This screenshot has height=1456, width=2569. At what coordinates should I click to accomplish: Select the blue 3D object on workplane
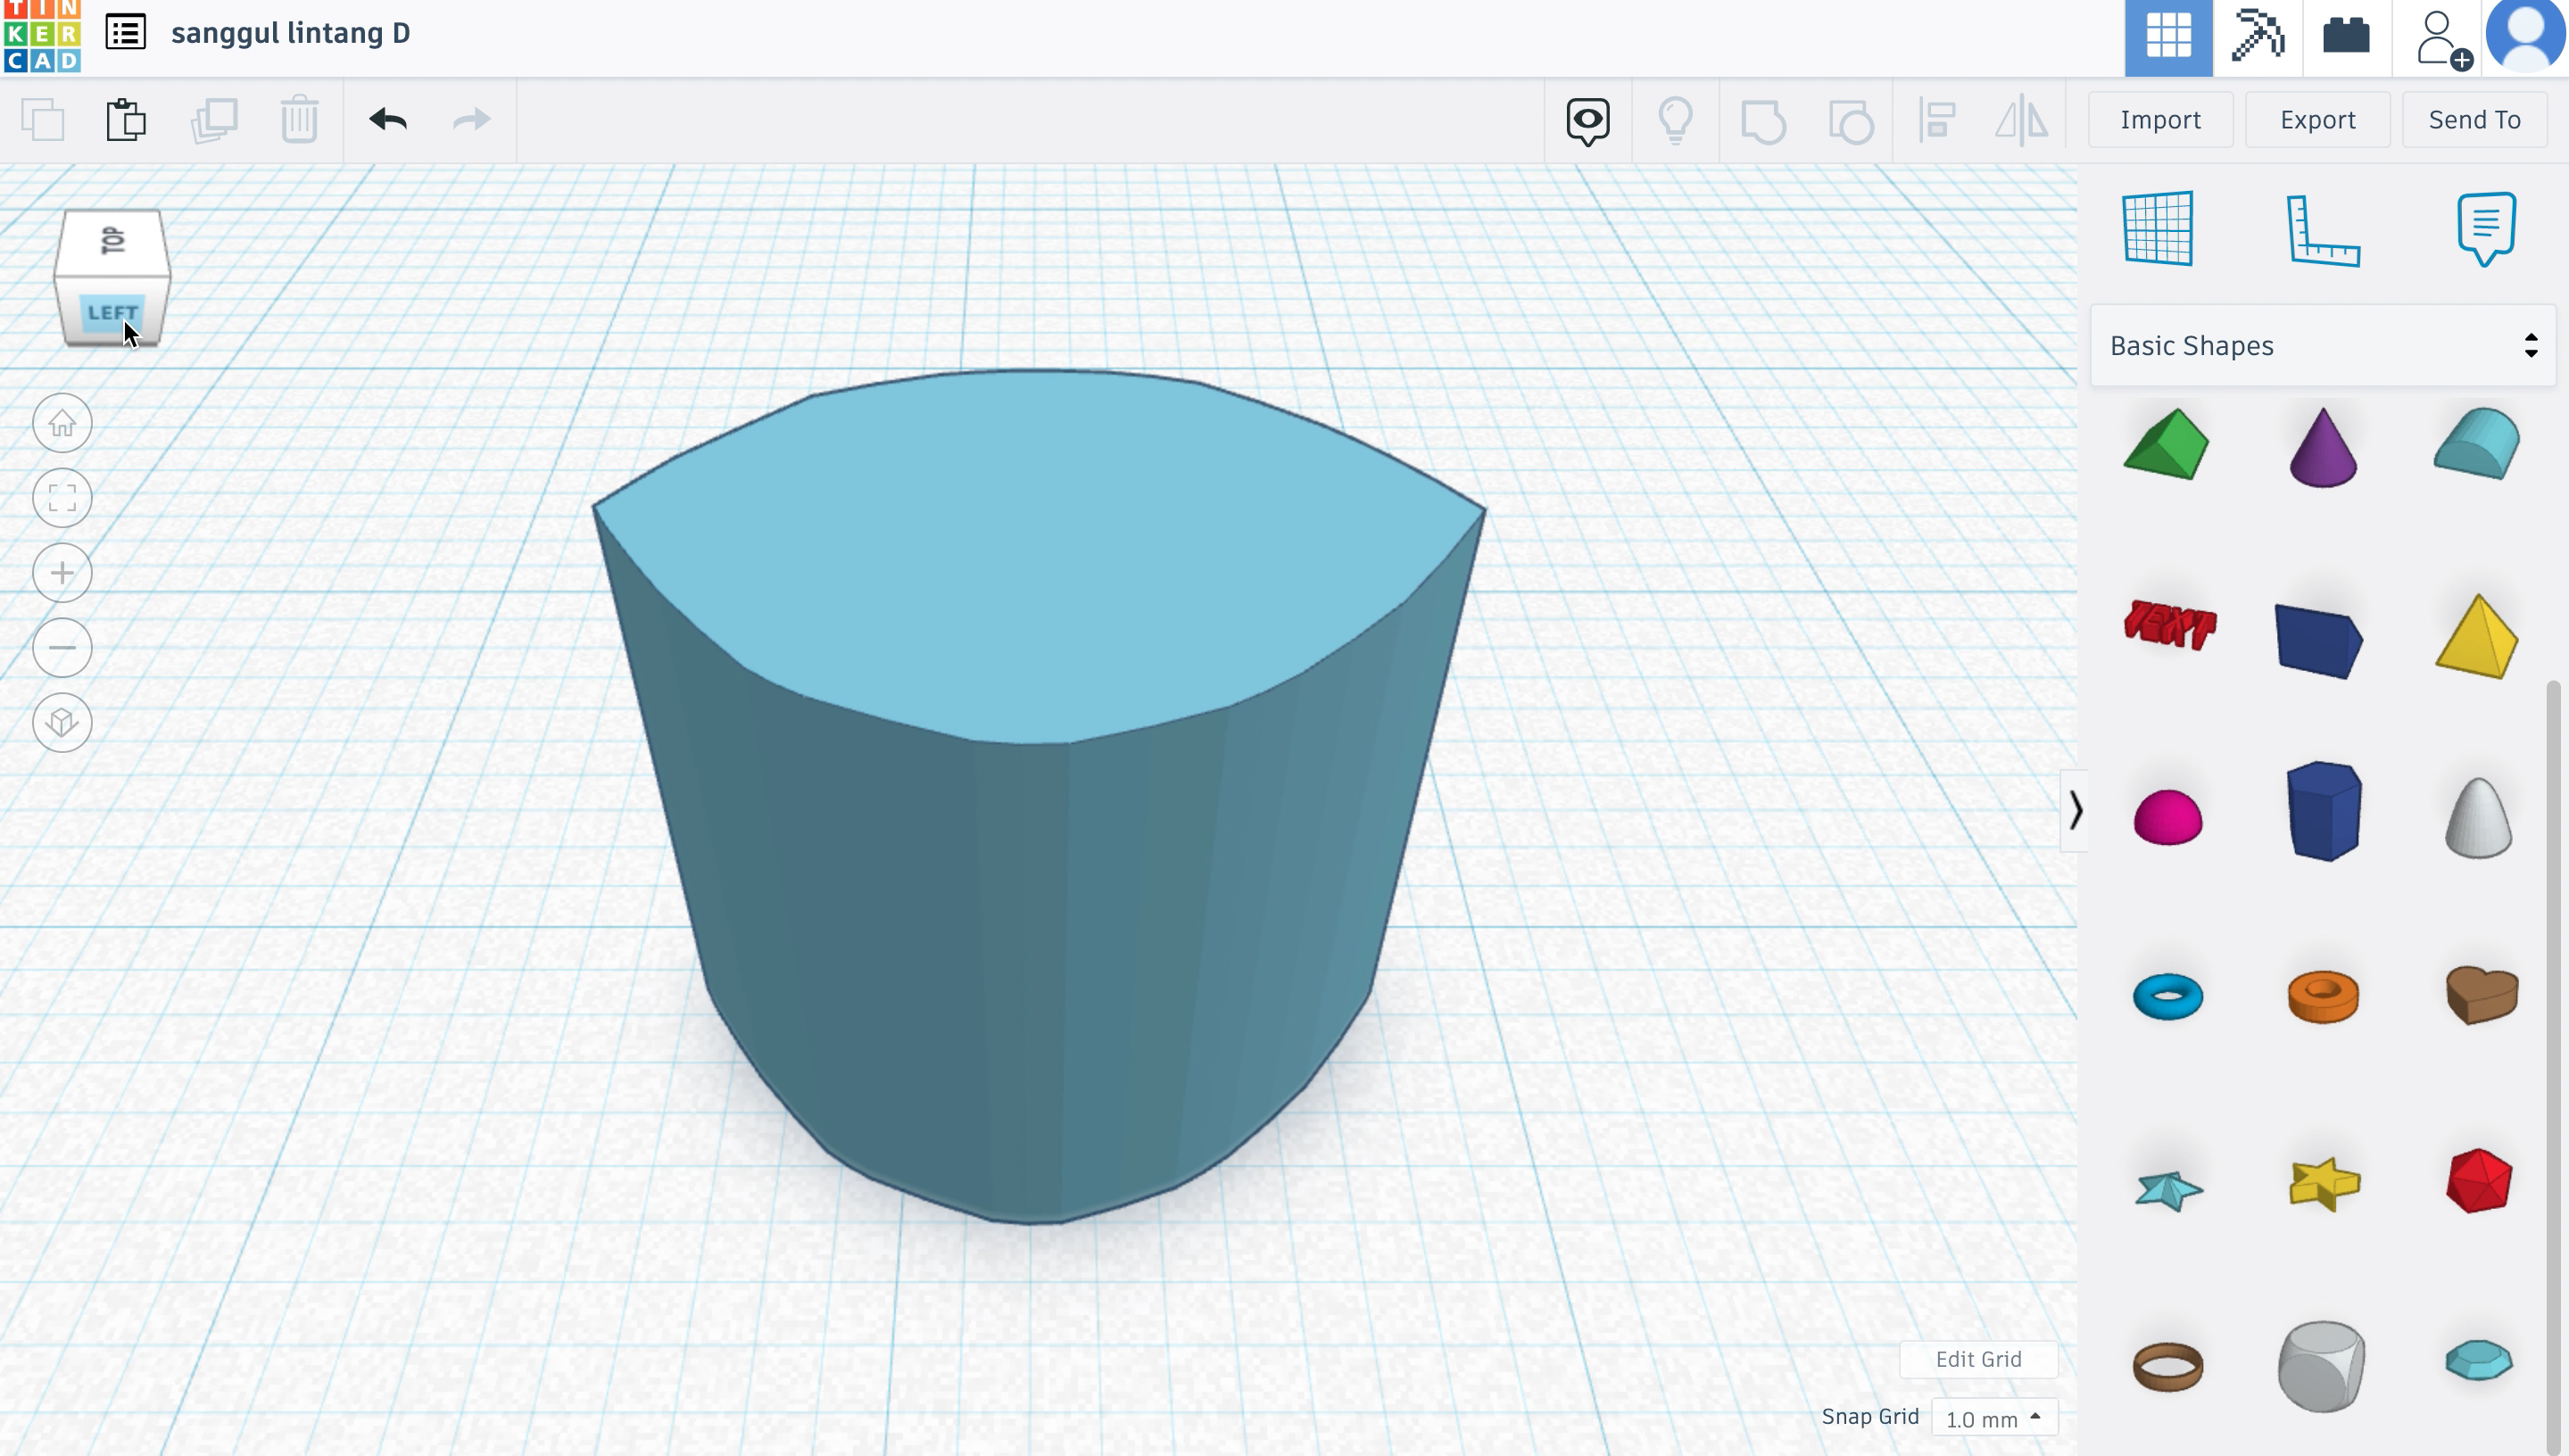click(x=1038, y=795)
